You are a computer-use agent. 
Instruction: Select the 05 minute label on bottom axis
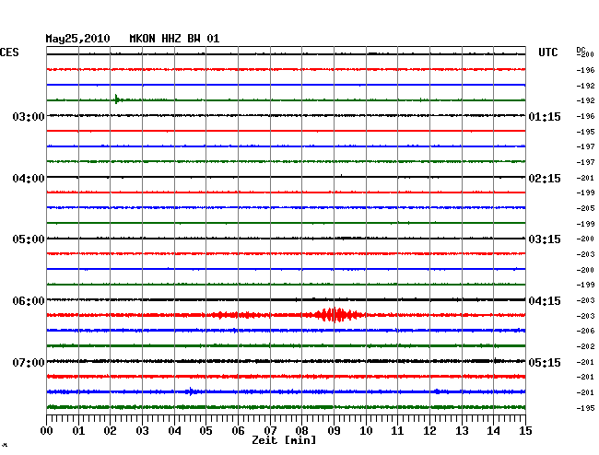point(206,430)
